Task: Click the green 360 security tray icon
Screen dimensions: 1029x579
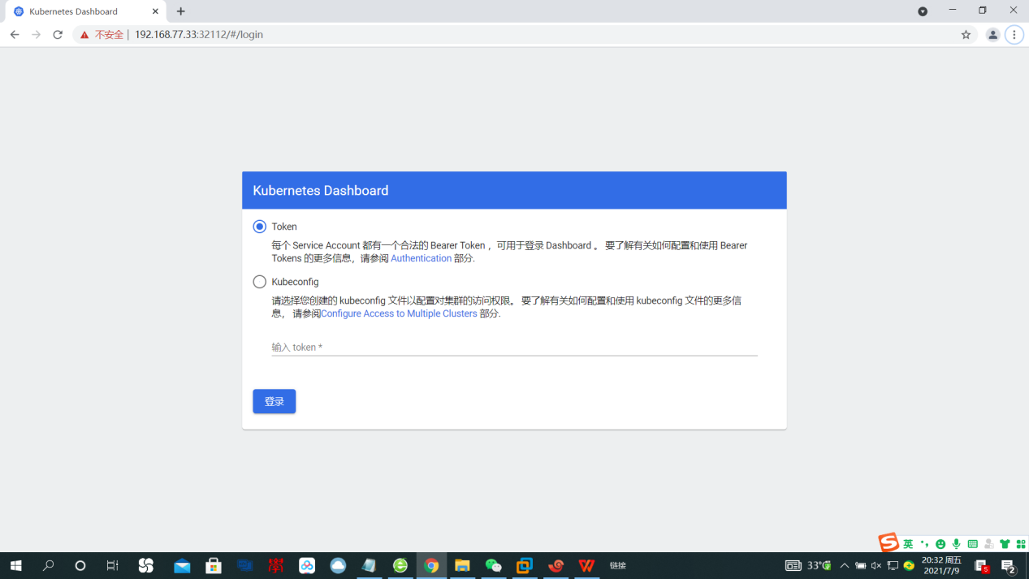Action: click(909, 565)
